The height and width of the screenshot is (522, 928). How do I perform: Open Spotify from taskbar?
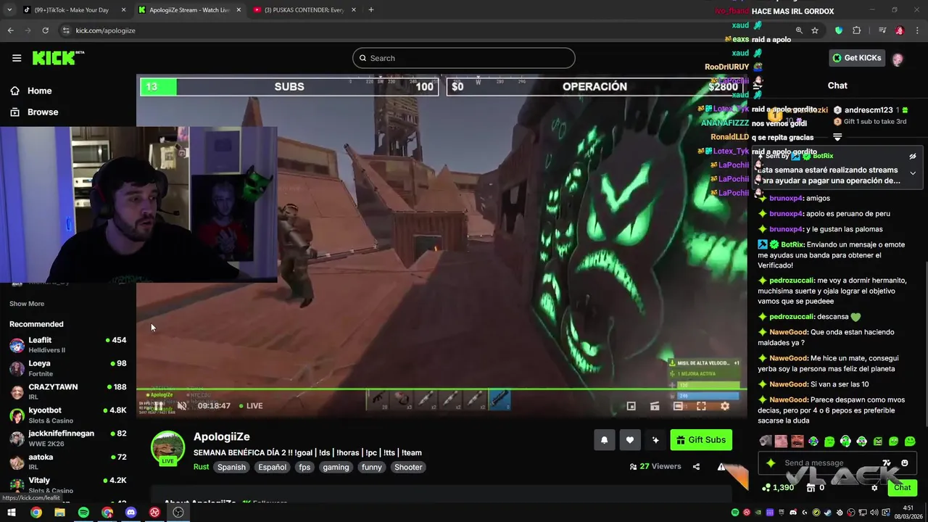(x=83, y=513)
